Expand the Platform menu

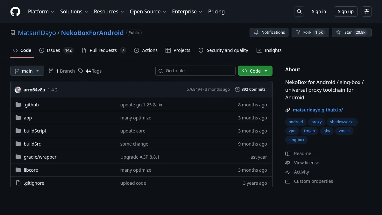[41, 11]
